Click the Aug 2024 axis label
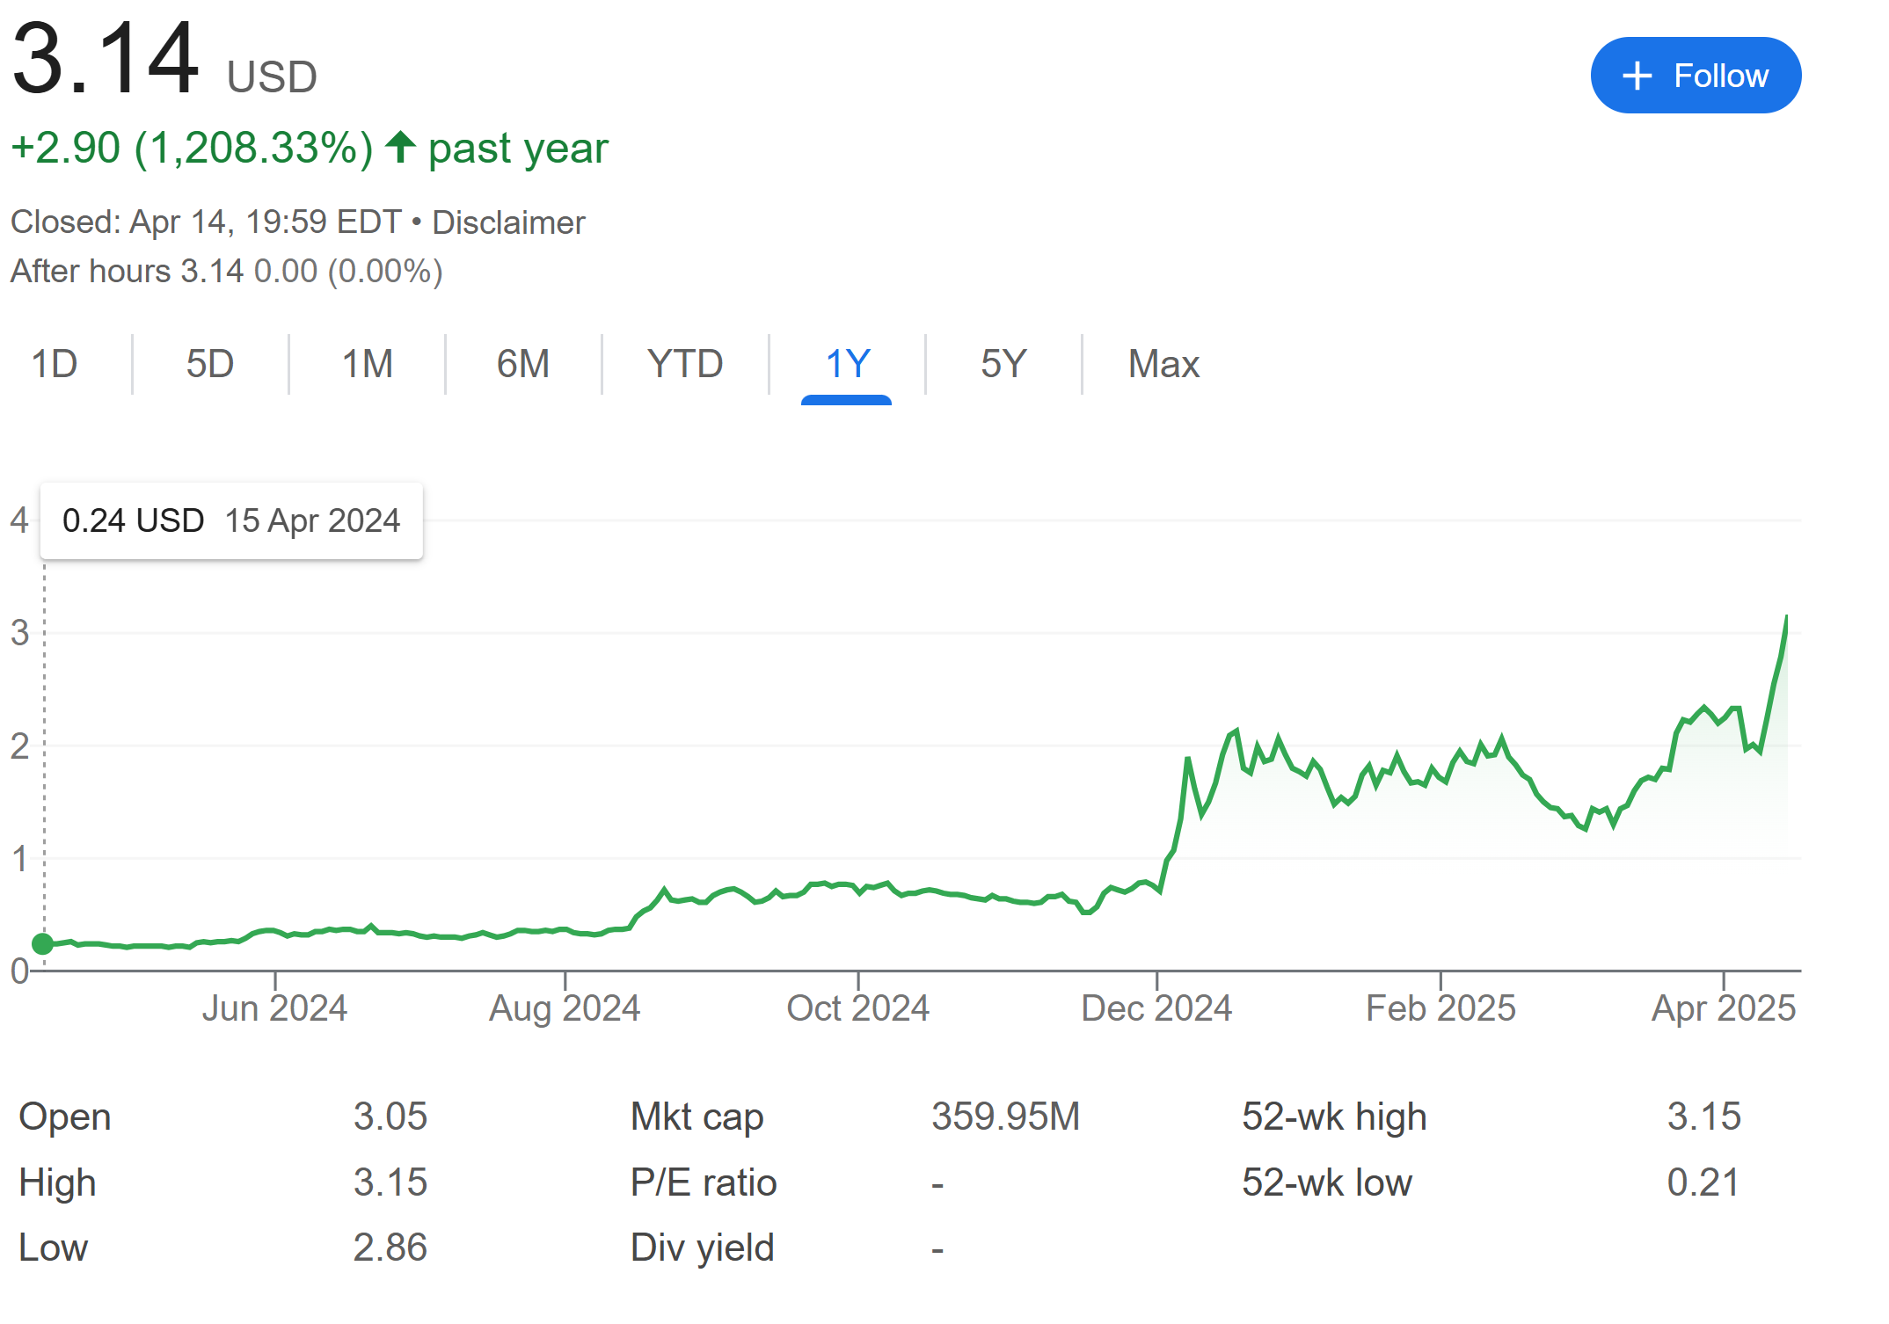Image resolution: width=1889 pixels, height=1324 pixels. 565,1008
